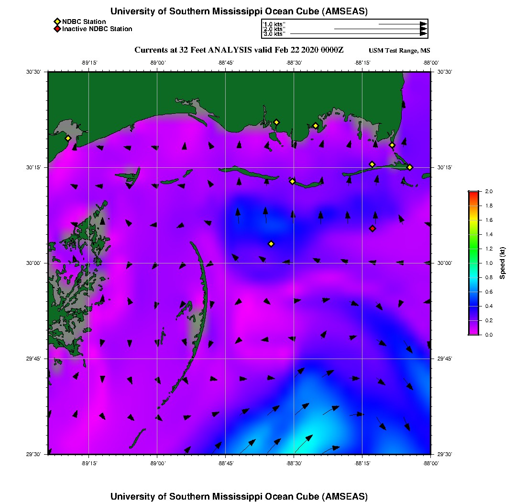This screenshot has width=526, height=502.
Task: Click the bottom Ocean Cube (AMSEAS) footer title
Action: 239,496
